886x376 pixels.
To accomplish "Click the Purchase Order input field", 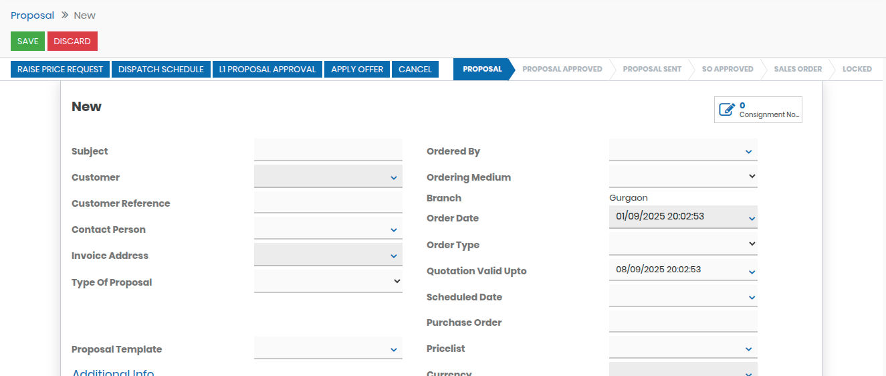I will pos(683,322).
